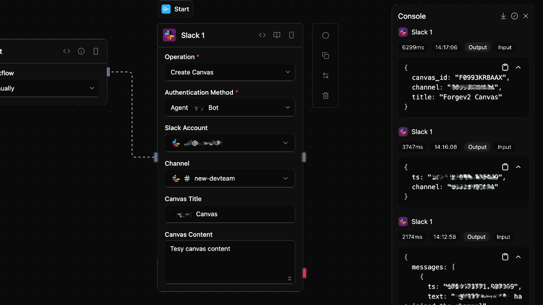Switch to the Input tab of the 14:17:06 run
This screenshot has height=305, width=543.
pos(505,47)
